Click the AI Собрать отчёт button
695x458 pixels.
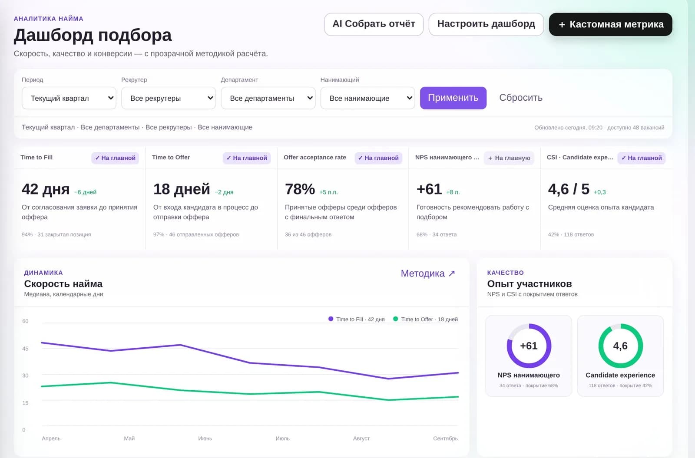(374, 24)
